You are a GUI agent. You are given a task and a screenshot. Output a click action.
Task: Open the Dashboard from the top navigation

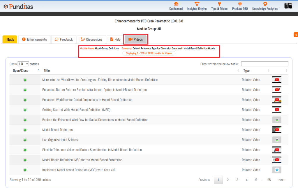(x=176, y=6)
